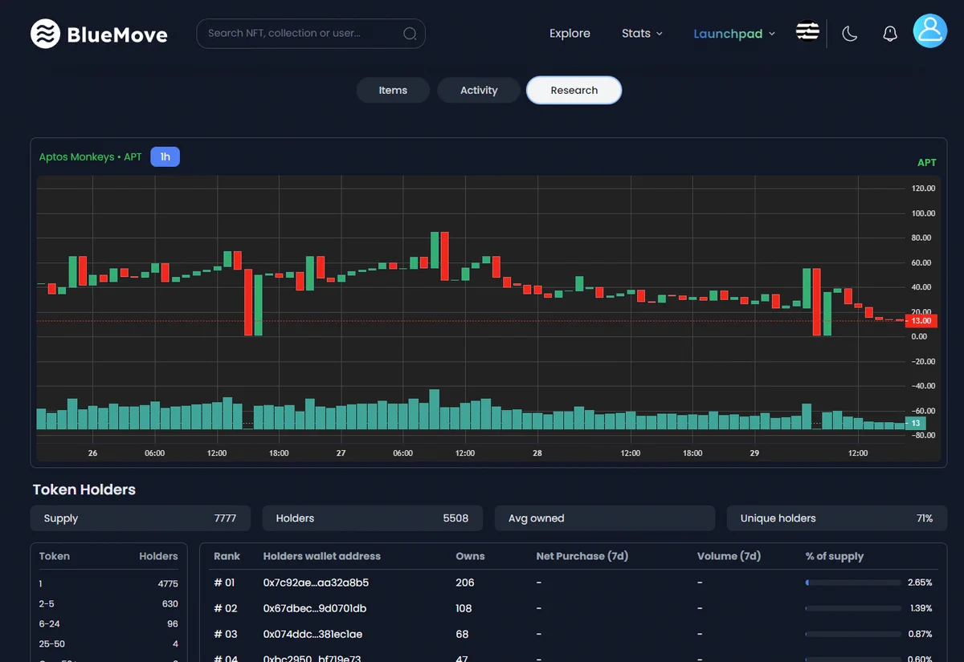This screenshot has height=662, width=964.
Task: Click the 6-24 token row
Action: point(108,623)
